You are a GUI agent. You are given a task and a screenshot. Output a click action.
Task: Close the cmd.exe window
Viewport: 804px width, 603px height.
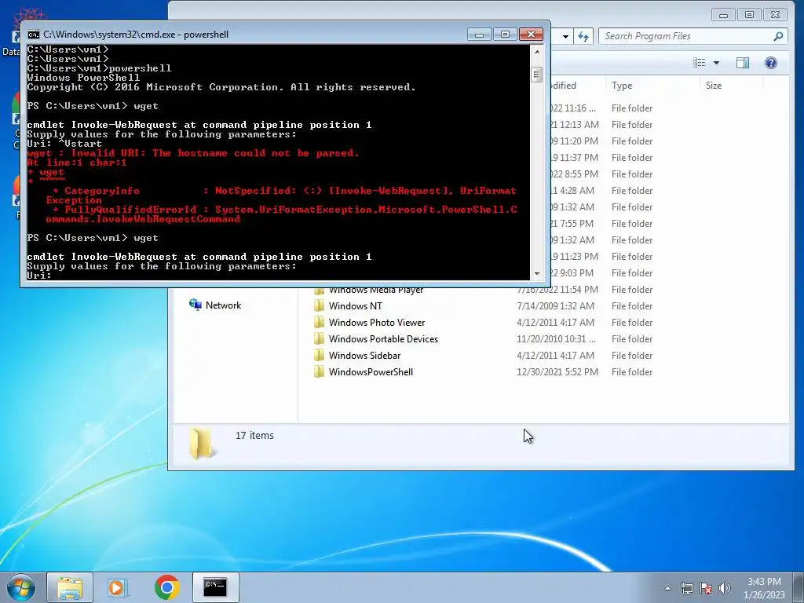pos(531,35)
